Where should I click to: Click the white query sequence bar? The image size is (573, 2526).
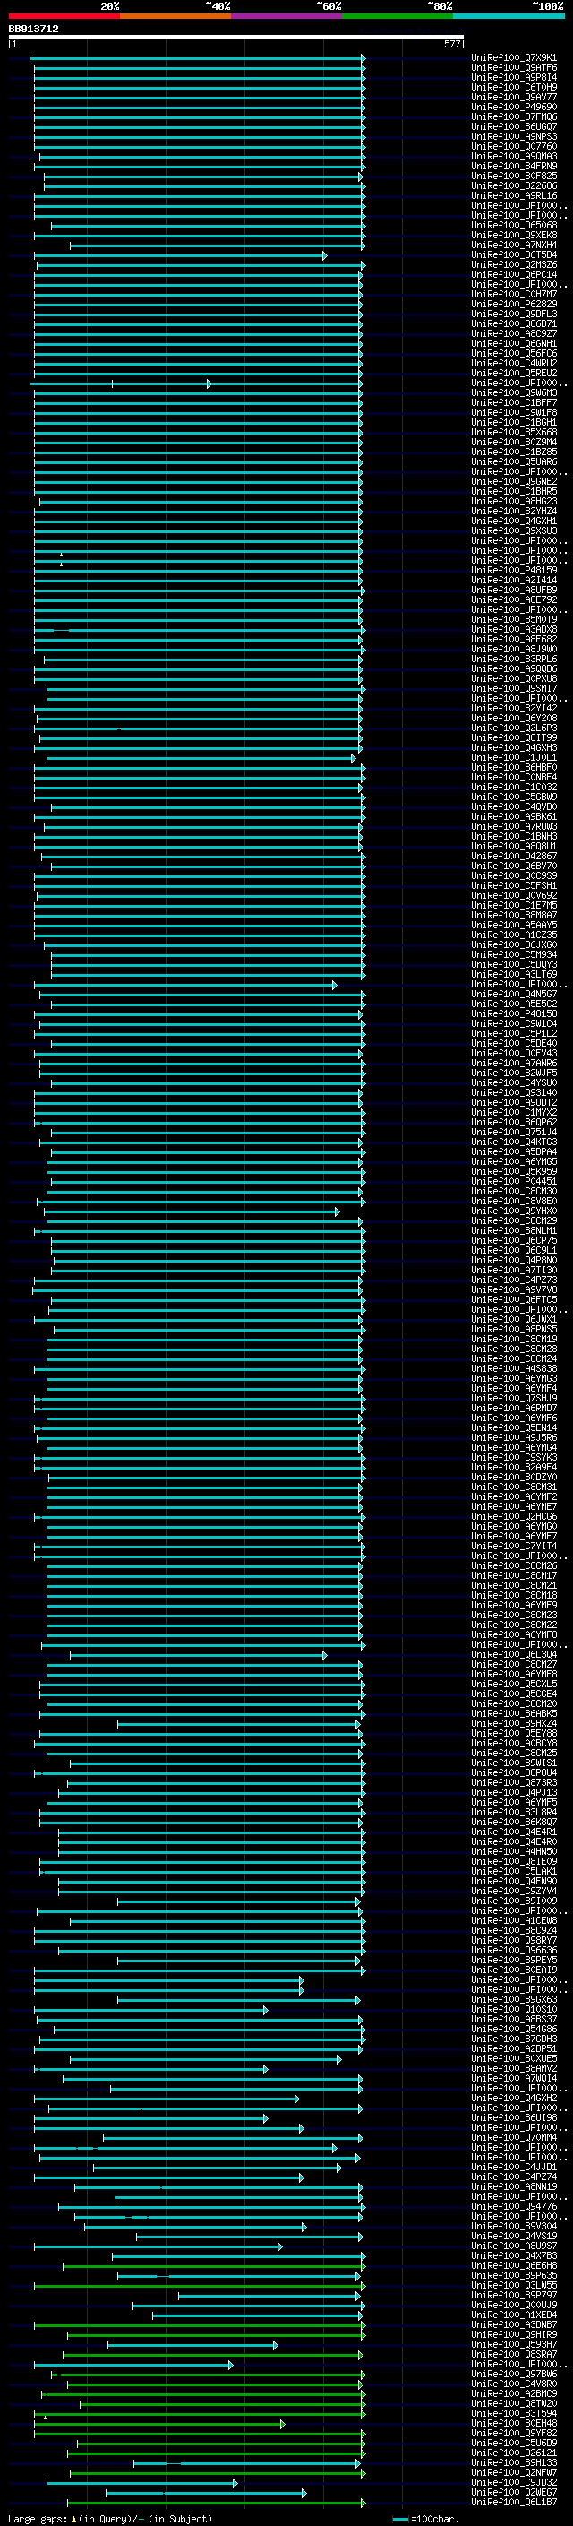point(236,36)
